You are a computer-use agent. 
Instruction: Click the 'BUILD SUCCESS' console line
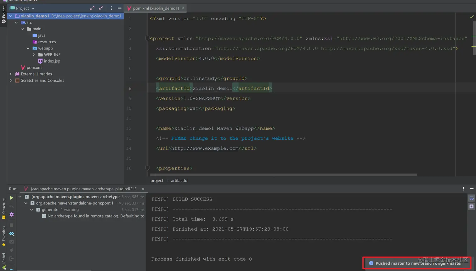[182, 199]
